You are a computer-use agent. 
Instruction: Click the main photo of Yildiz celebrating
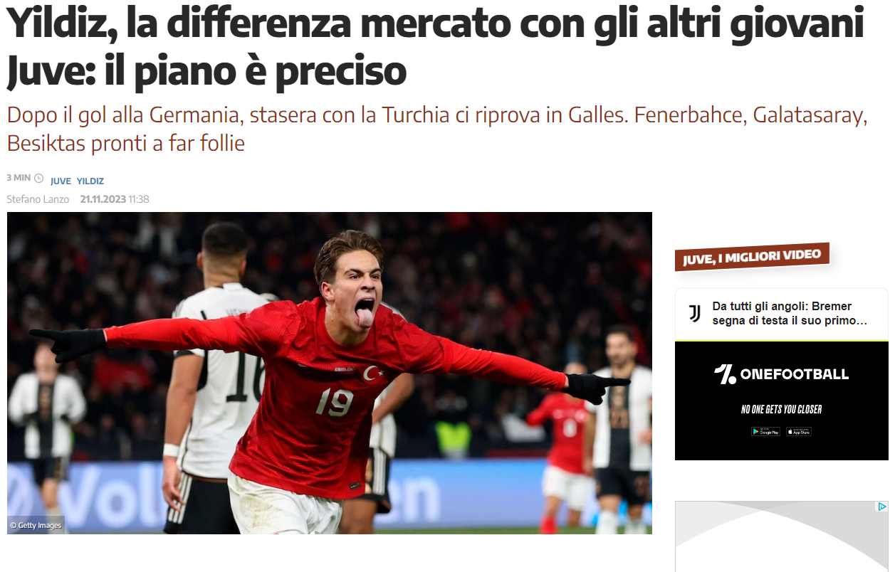[330, 373]
